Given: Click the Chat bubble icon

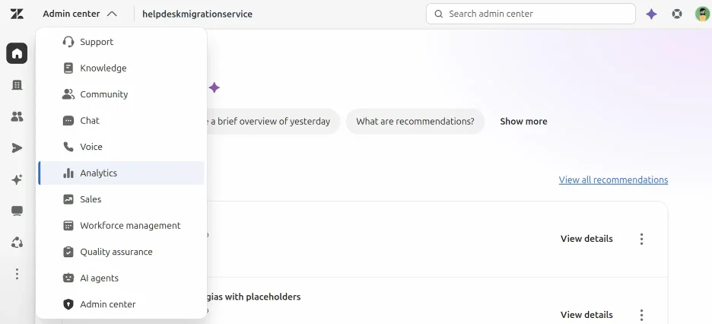Looking at the screenshot, I should point(68,121).
